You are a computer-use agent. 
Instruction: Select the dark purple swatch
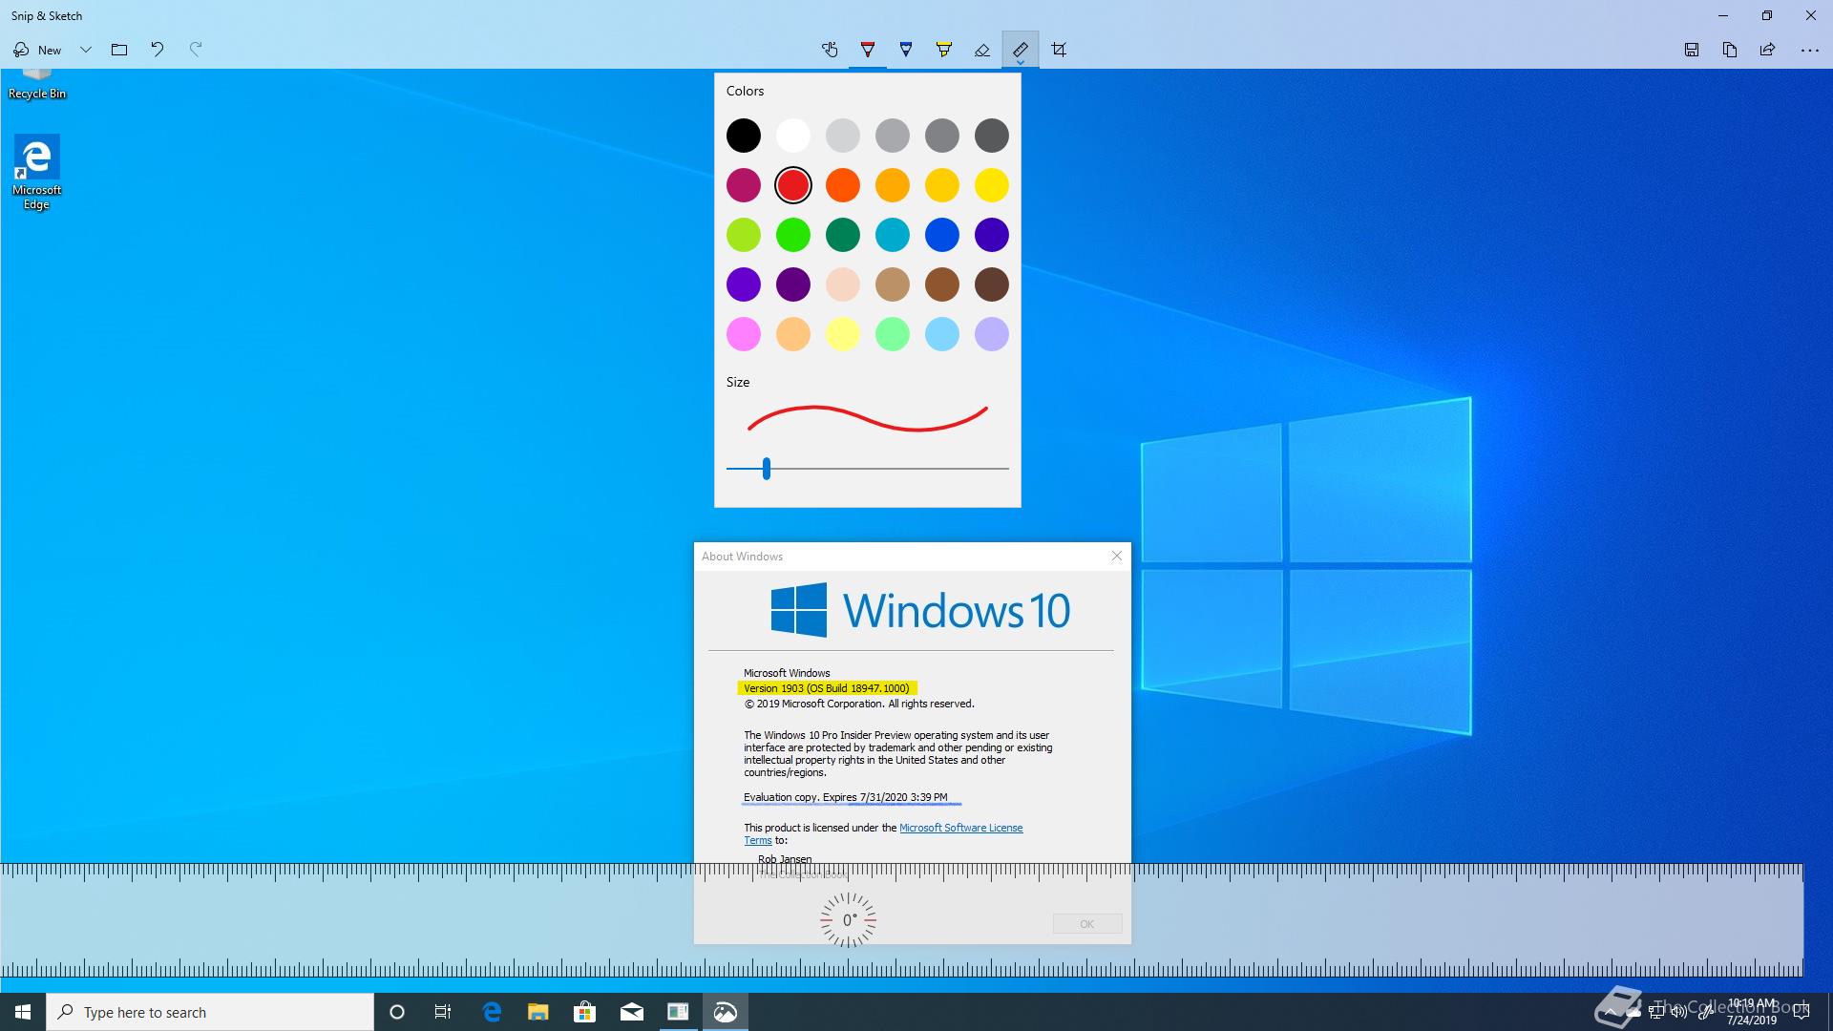[793, 284]
